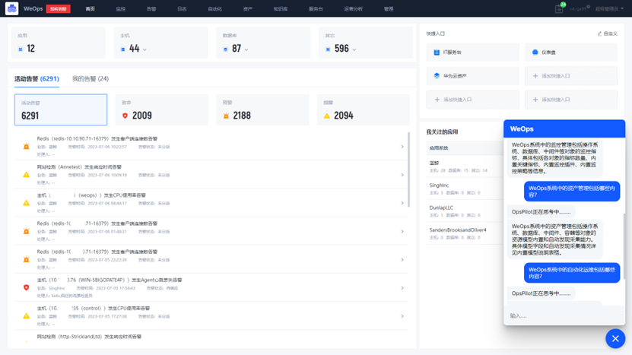
Task: Click chat message WeOps系统中的资产管理包括哪些内容?
Action: click(572, 192)
